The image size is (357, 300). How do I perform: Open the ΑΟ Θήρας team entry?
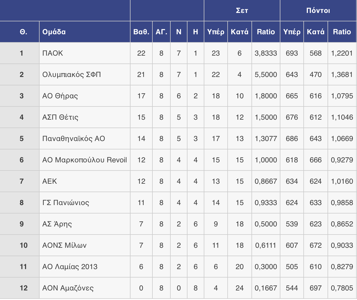click(60, 96)
